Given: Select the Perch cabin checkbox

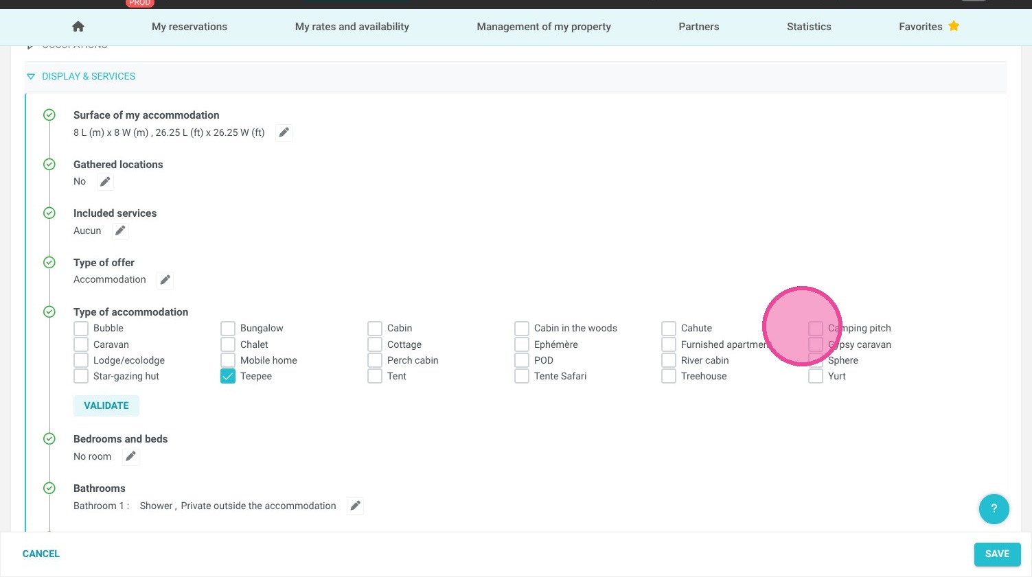Looking at the screenshot, I should tap(375, 360).
